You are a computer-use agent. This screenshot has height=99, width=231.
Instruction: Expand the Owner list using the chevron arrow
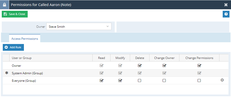pos(107,26)
